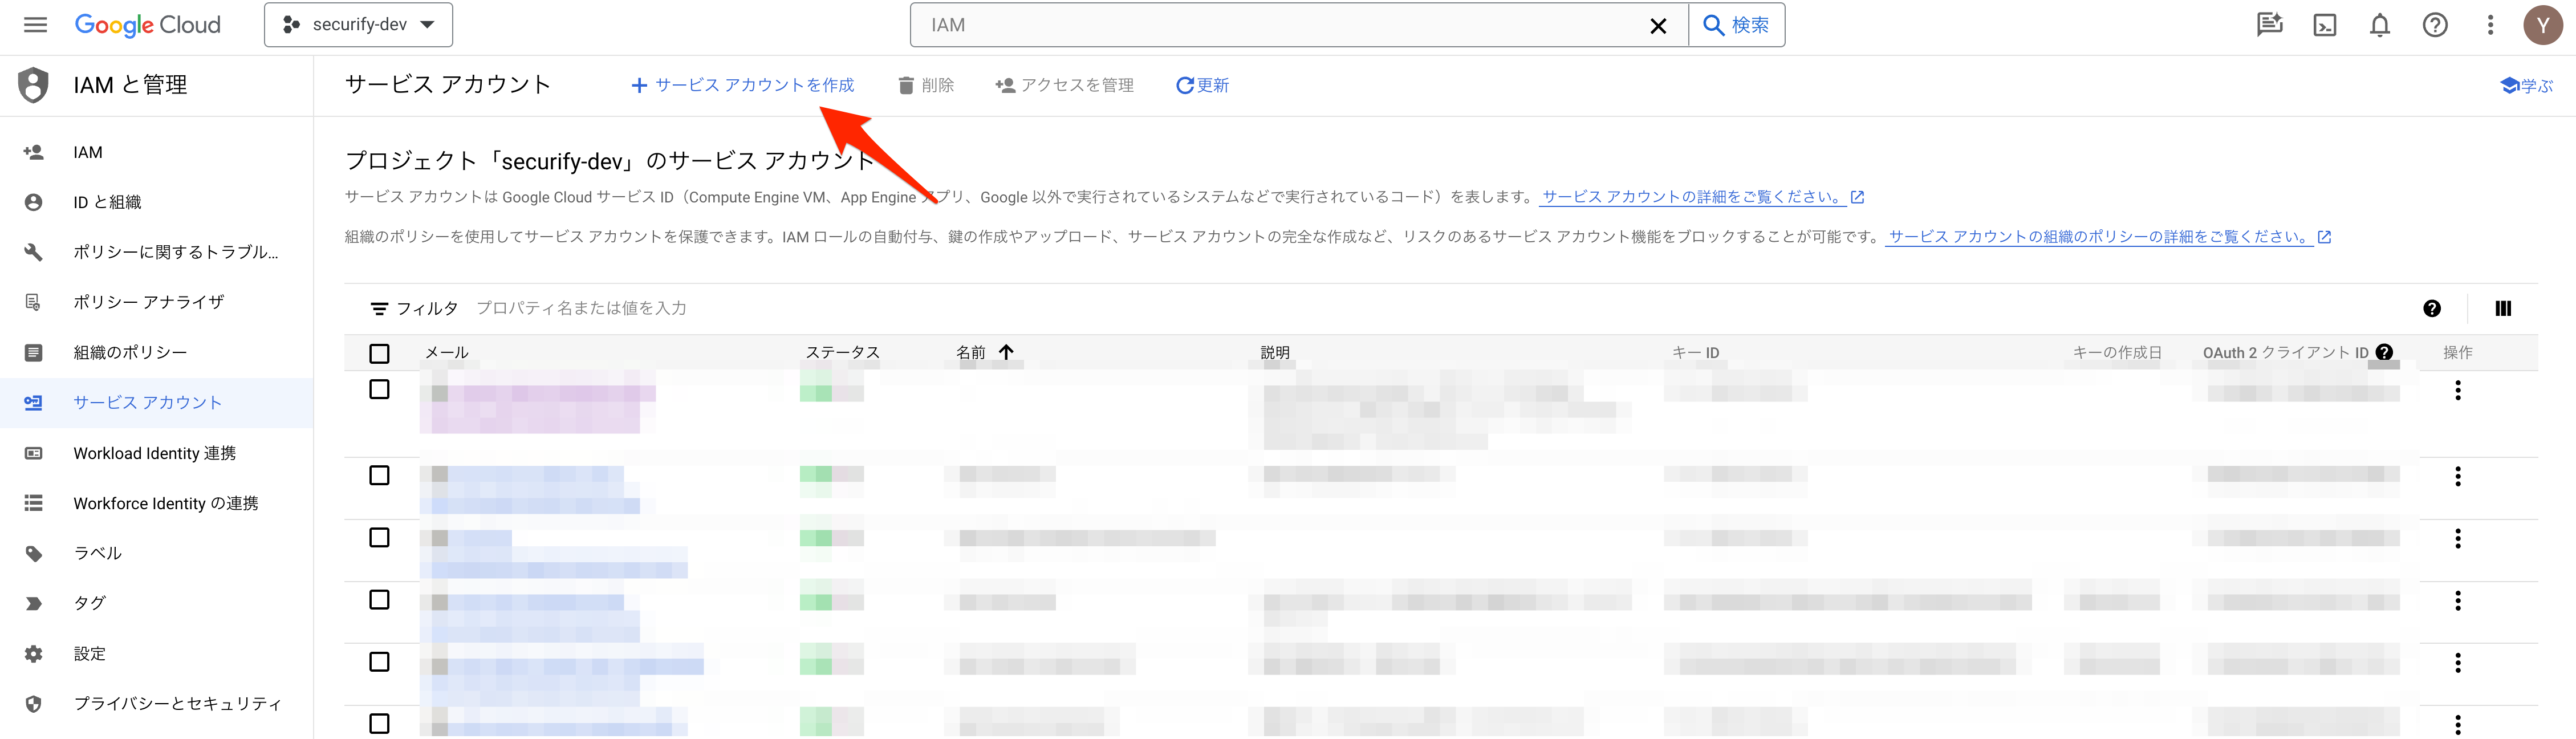
Task: Click the フィルタ filter icon
Action: coord(379,309)
